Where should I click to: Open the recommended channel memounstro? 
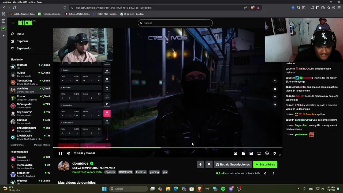pos(30,166)
